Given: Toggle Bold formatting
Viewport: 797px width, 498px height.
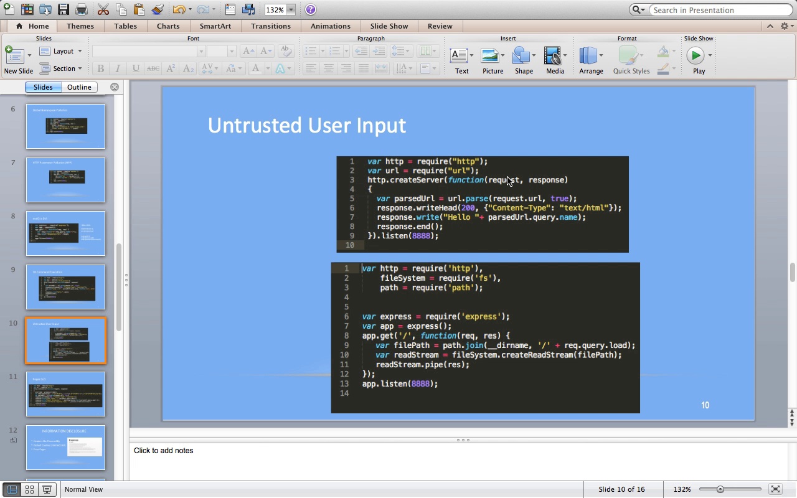Looking at the screenshot, I should click(100, 68).
